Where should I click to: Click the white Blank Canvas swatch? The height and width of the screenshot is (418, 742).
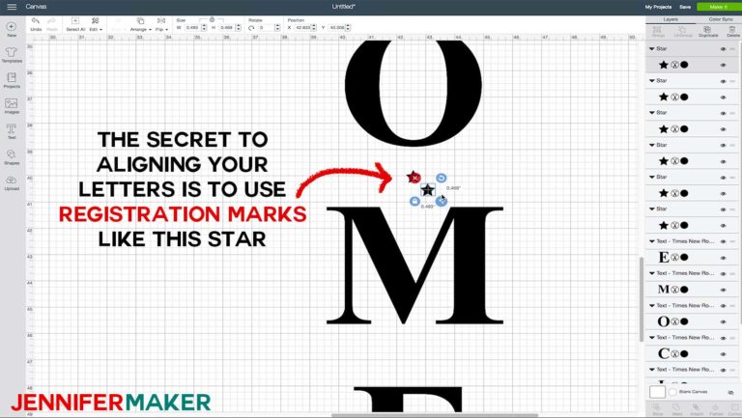(x=657, y=392)
